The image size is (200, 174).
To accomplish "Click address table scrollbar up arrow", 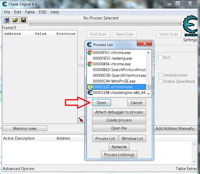I will click(x=194, y=144).
